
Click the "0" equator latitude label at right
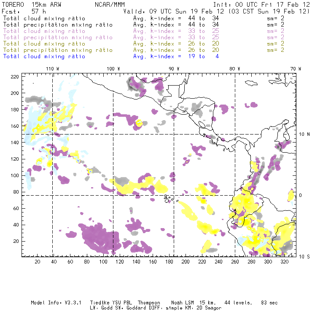(x=301, y=195)
